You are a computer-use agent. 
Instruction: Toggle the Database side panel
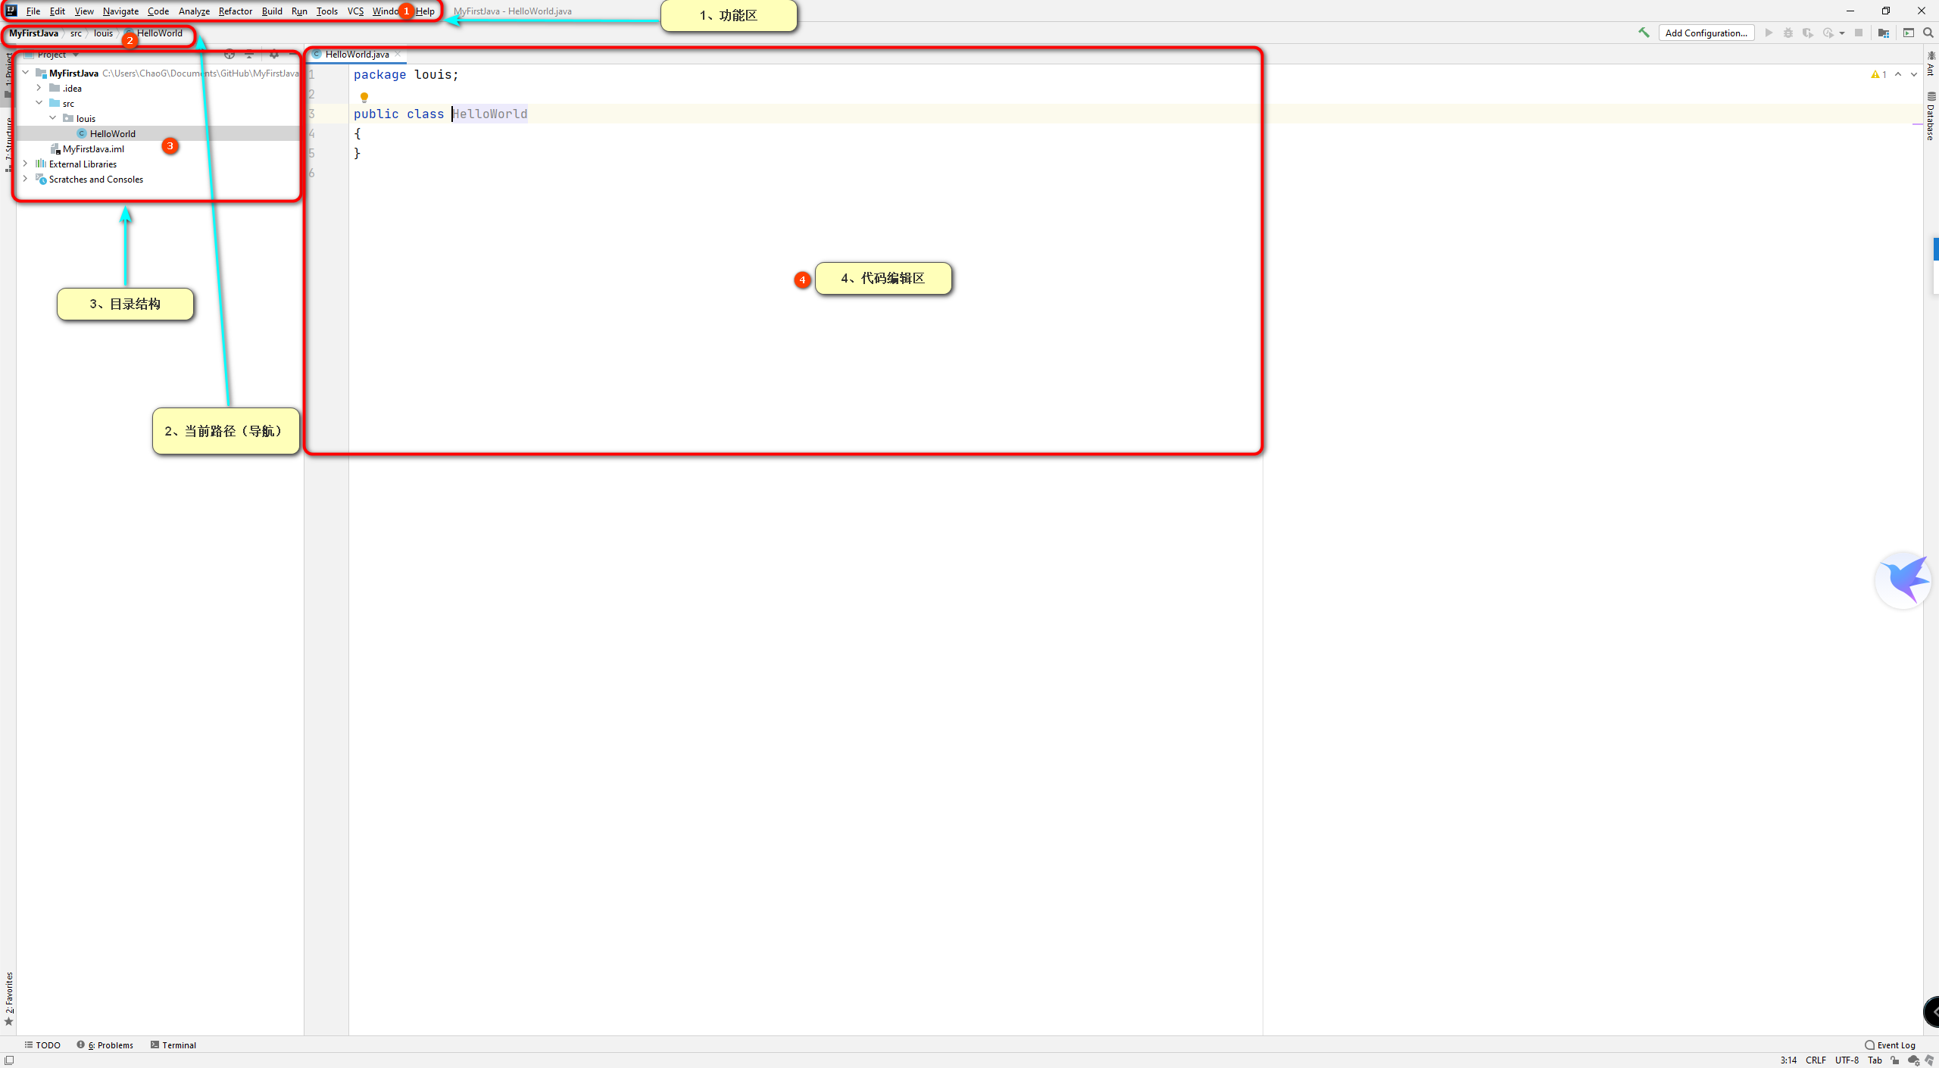[1931, 116]
